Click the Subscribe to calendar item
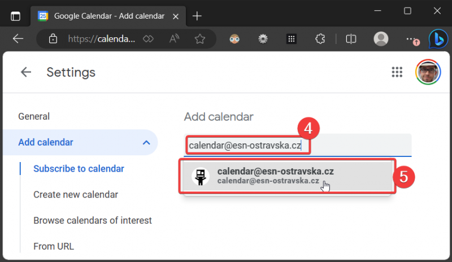 point(79,168)
